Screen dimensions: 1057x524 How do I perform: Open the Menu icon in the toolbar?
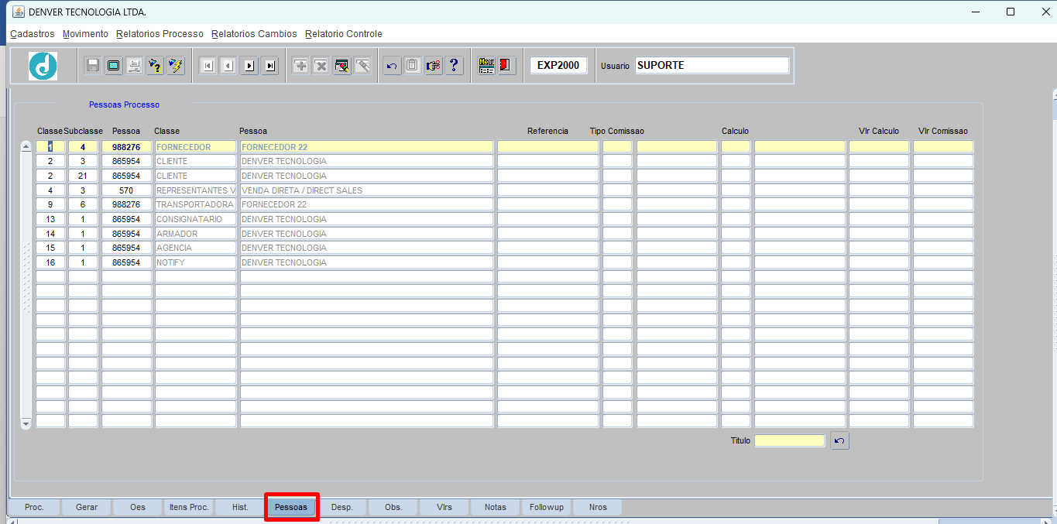point(486,66)
